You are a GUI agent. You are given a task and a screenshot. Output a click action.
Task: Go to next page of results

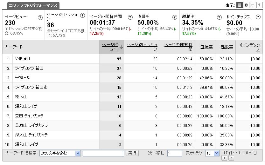231,158
